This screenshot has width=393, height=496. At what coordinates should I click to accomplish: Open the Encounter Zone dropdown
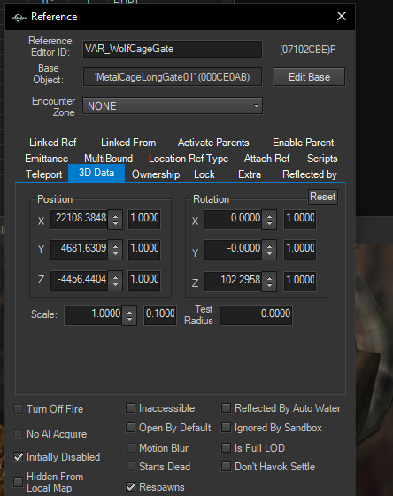(173, 106)
